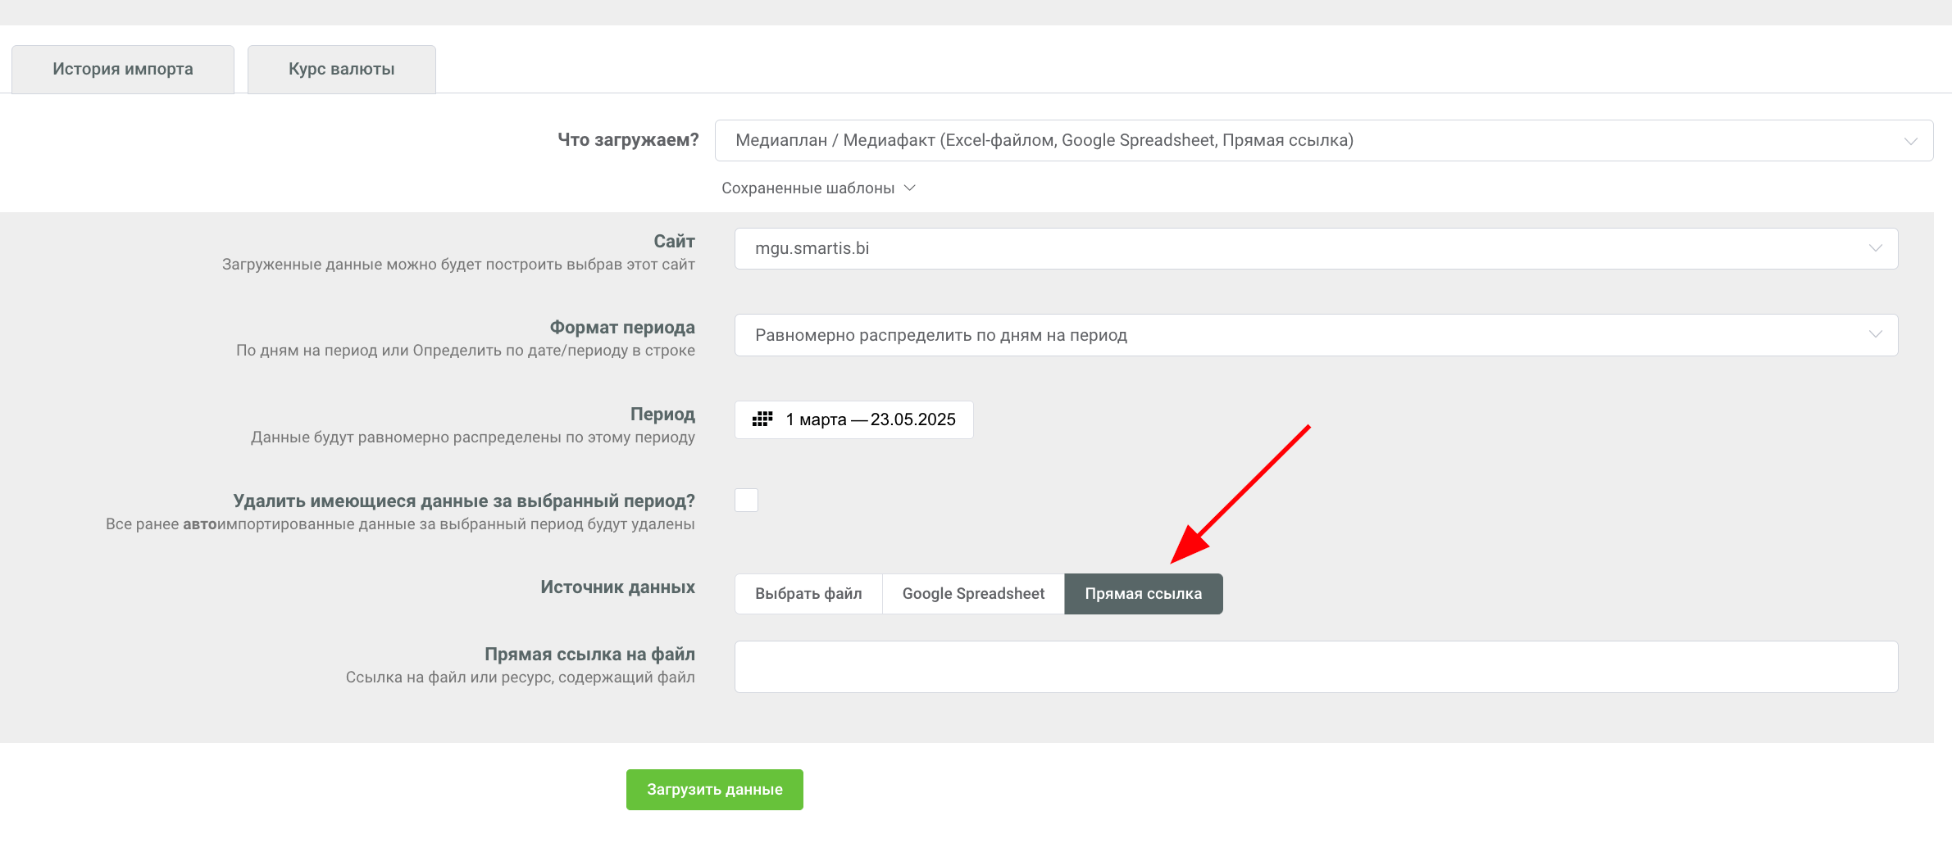The image size is (1952, 852).
Task: Click the calendar grid icon in Период
Action: [762, 419]
